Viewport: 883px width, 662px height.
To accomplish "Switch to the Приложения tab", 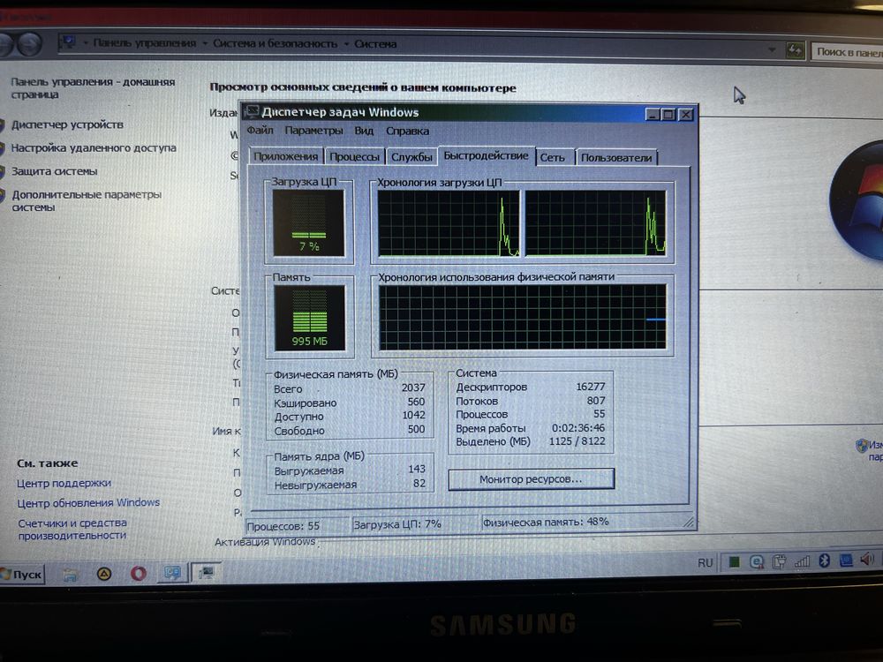I will pos(285,156).
